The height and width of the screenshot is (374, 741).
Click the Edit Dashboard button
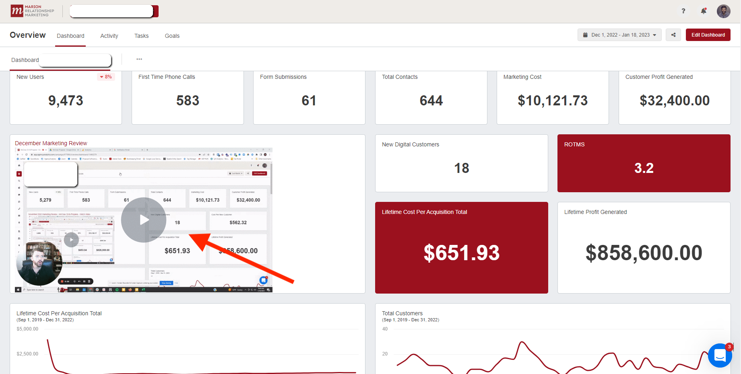(x=708, y=35)
